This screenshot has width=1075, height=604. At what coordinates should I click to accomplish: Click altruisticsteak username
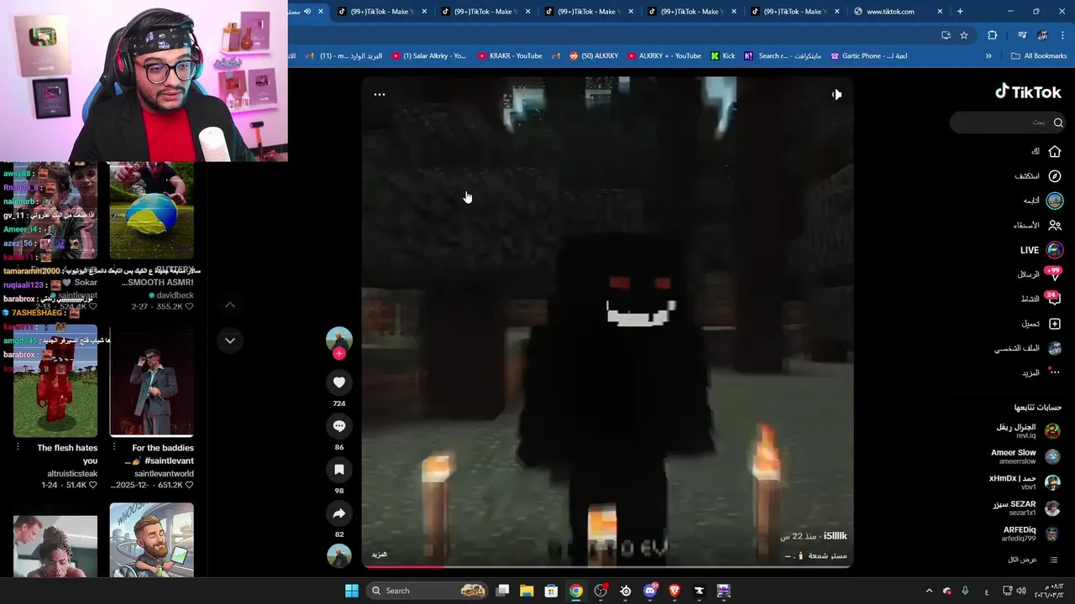click(x=72, y=474)
